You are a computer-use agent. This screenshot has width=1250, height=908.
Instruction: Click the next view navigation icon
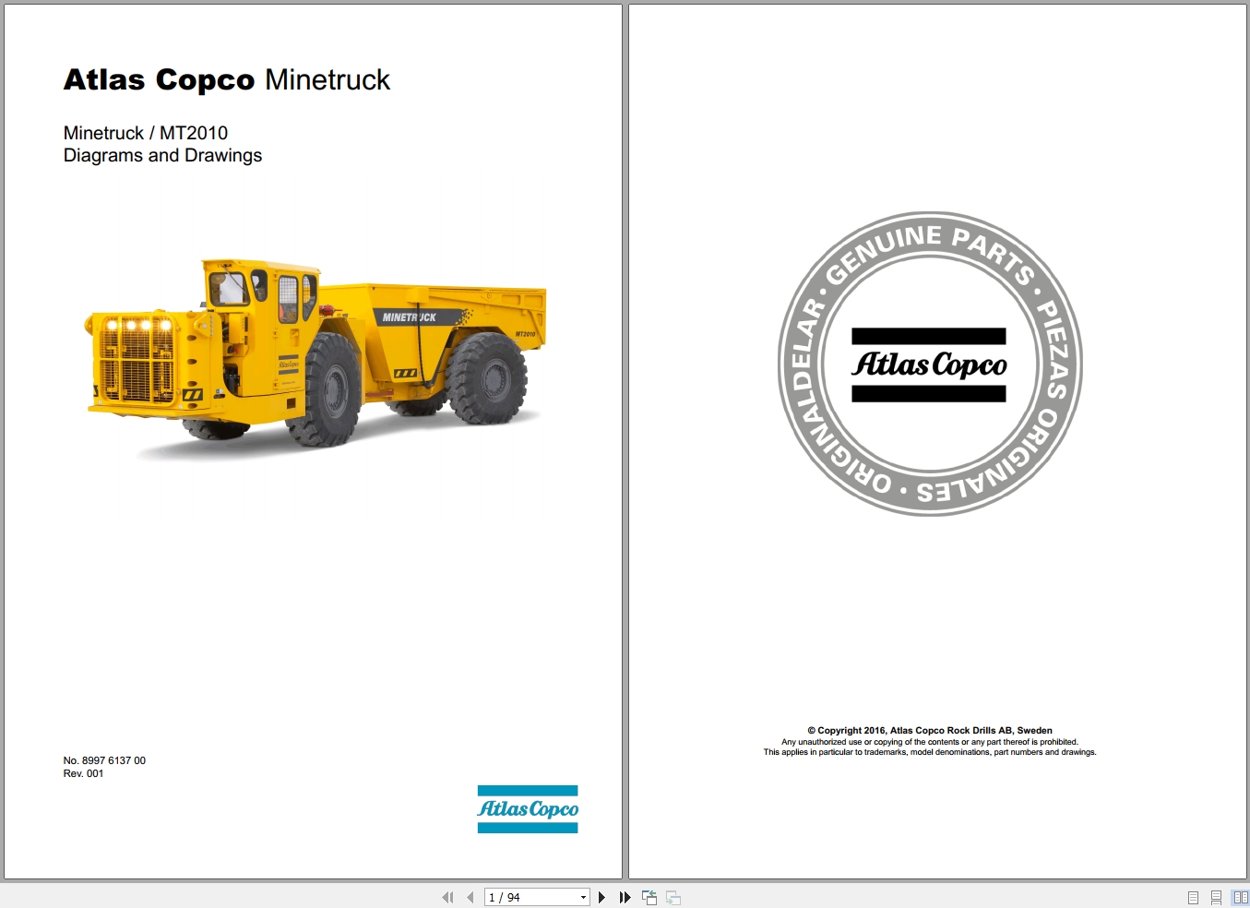pyautogui.click(x=673, y=897)
